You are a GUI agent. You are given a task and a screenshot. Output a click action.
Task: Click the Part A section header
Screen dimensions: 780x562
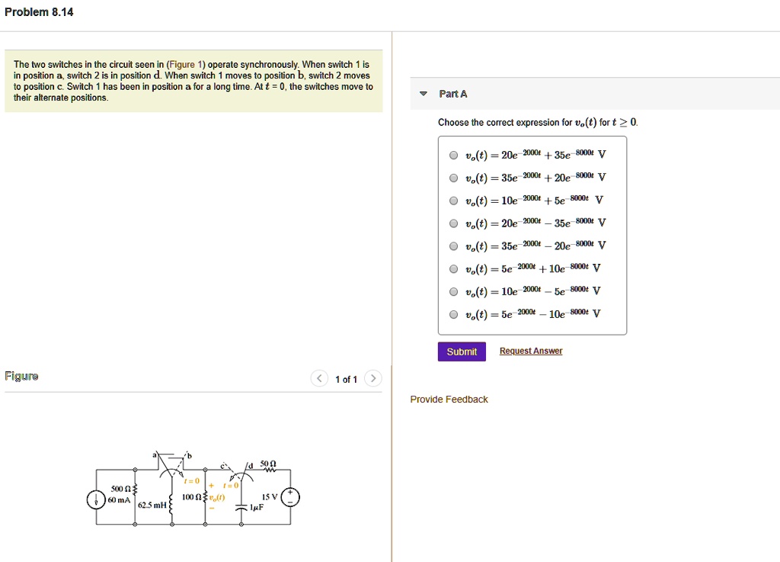pyautogui.click(x=452, y=93)
